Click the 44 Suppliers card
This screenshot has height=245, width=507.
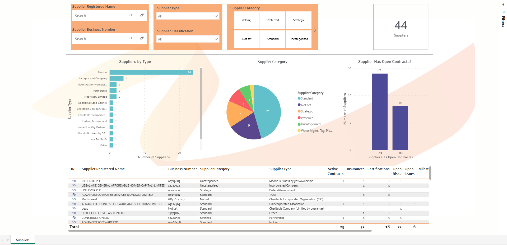[x=401, y=27]
